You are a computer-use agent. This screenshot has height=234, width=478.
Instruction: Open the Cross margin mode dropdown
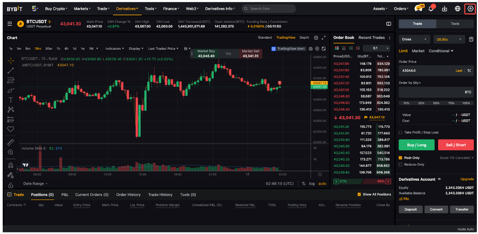point(415,39)
